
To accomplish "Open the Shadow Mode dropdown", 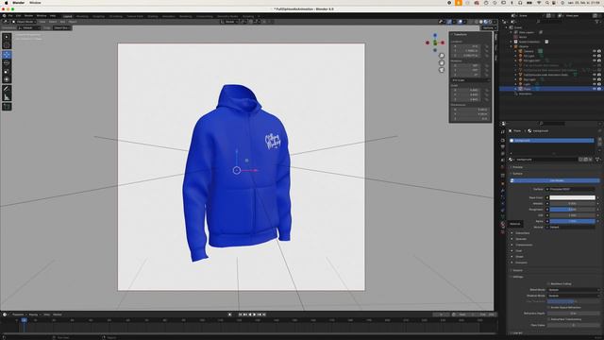I will pyautogui.click(x=574, y=296).
